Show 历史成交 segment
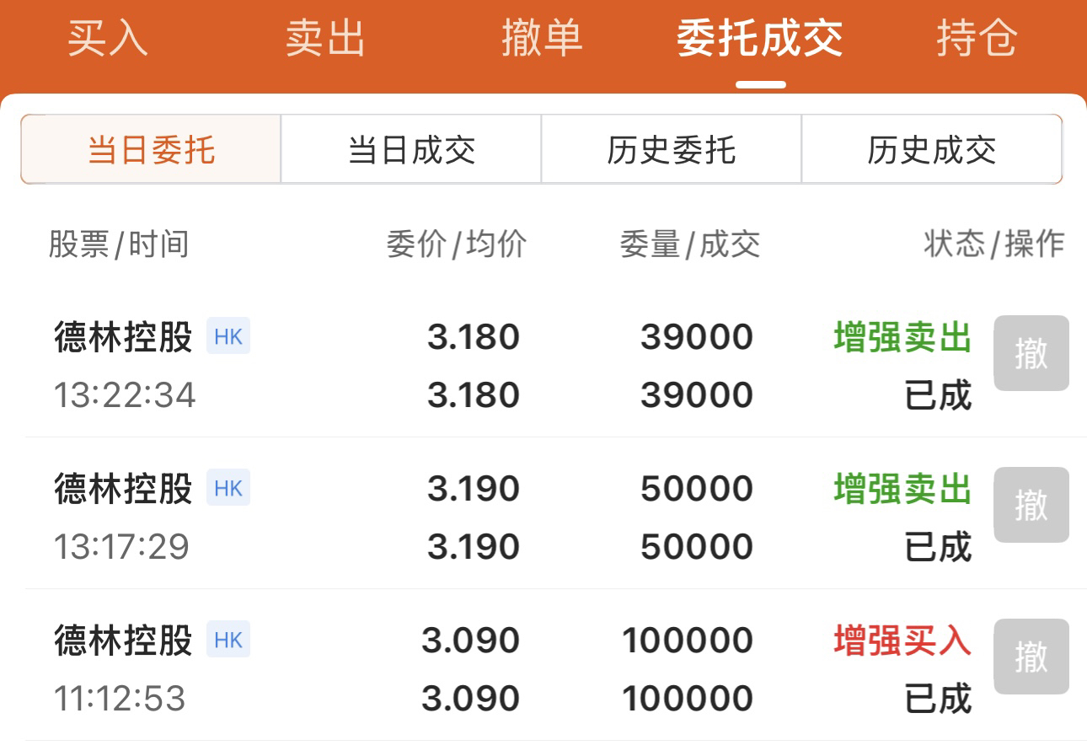 point(932,149)
